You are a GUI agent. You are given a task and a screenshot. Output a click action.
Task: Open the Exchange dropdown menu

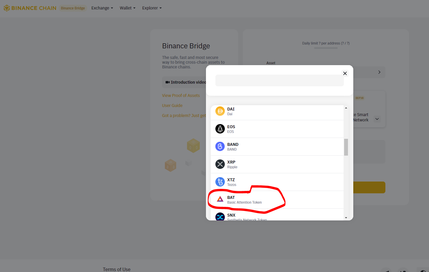coord(102,8)
